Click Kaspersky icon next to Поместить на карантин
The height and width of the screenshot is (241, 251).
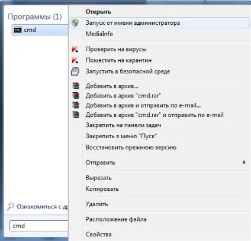(x=75, y=60)
